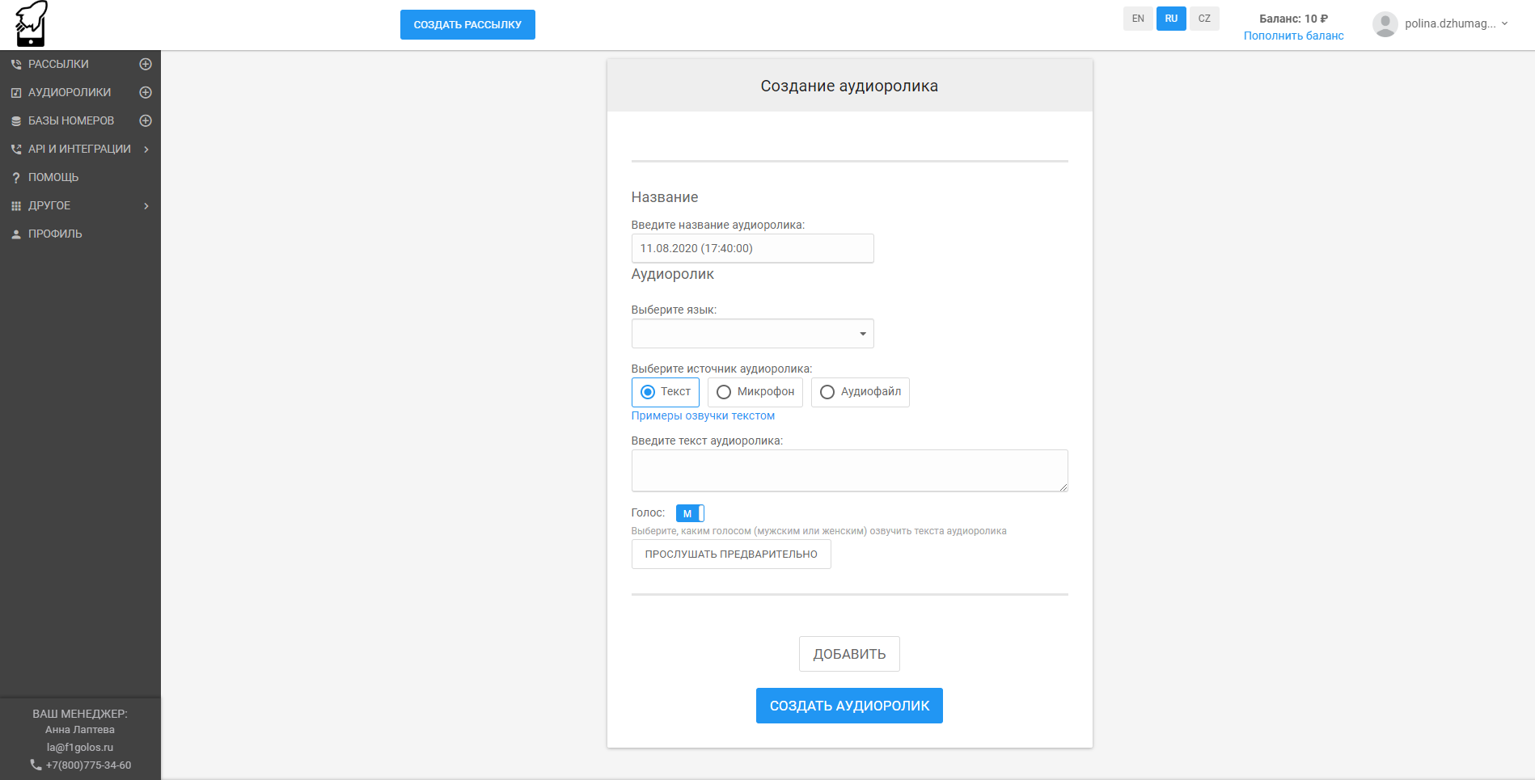1535x780 pixels.
Task: Click the database icon beside Базы номеров
Action: tap(15, 121)
